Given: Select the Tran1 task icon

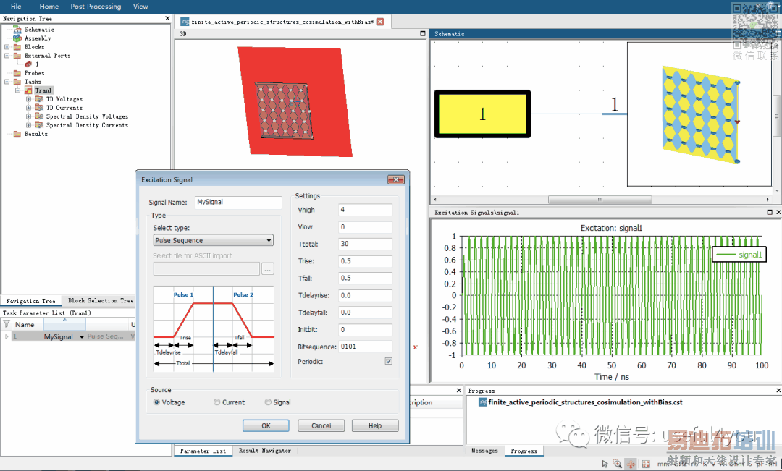Looking at the screenshot, I should tap(28, 90).
